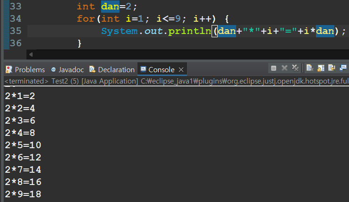Screen dimensions: 349x202
Task: Click the Terminate stop icon in Console toolbar
Action: click(273, 68)
